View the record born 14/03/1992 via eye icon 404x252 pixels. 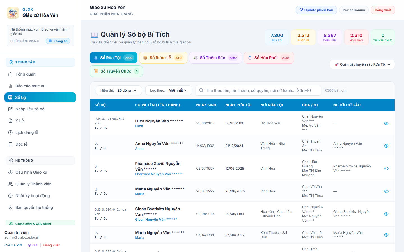[x=386, y=146]
